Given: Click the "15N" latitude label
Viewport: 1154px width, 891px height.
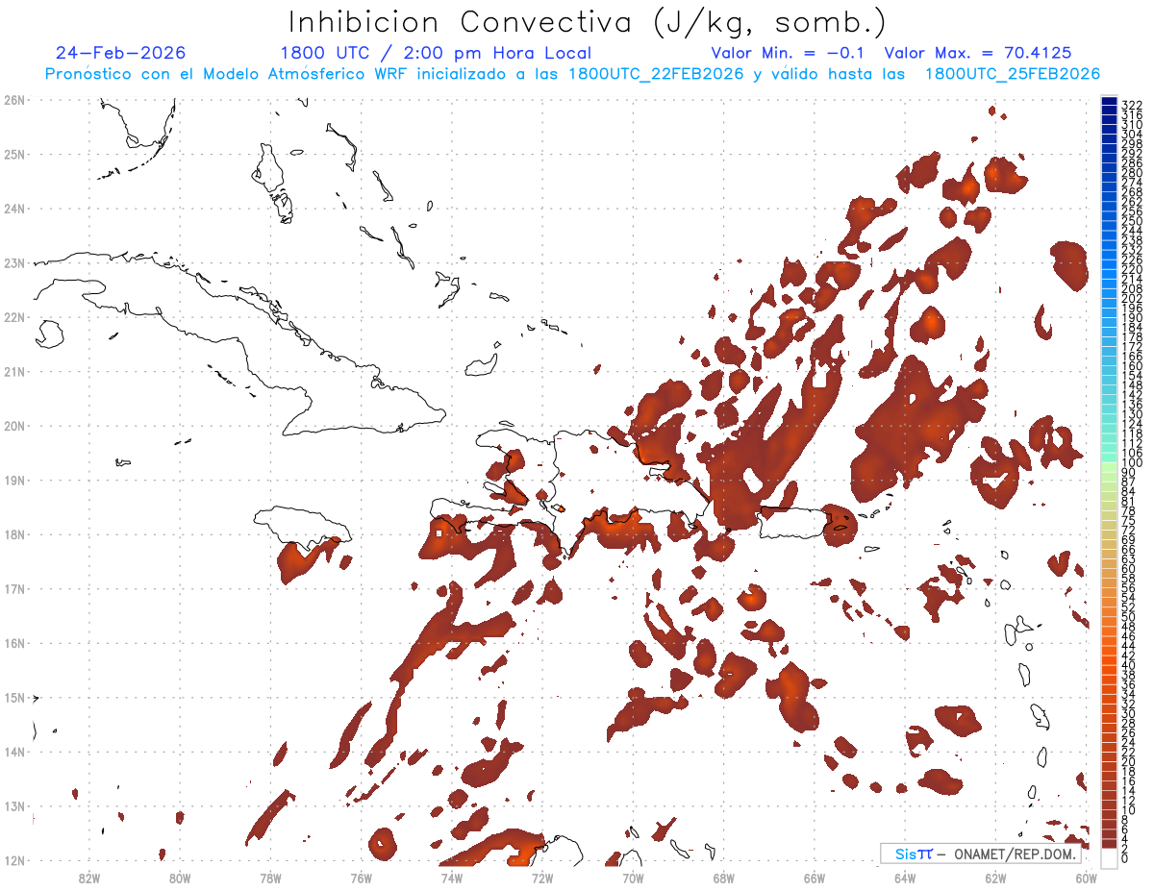Looking at the screenshot, I should coord(13,697).
